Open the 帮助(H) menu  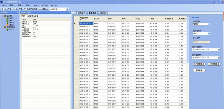coord(53,5)
